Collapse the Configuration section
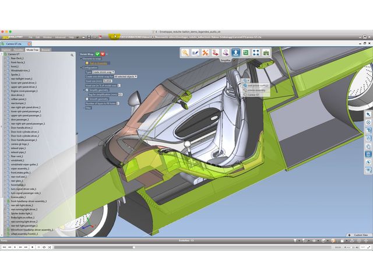This screenshot has height=280, width=373. [x=81, y=68]
